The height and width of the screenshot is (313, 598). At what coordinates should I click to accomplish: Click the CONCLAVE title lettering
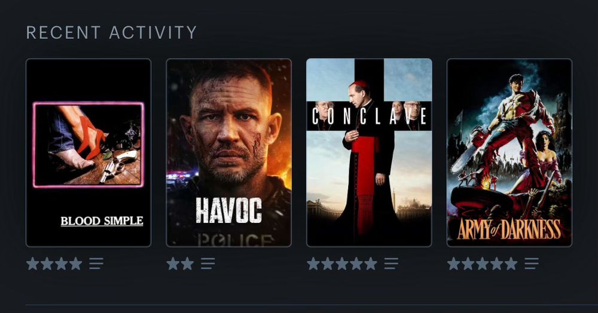(369, 116)
